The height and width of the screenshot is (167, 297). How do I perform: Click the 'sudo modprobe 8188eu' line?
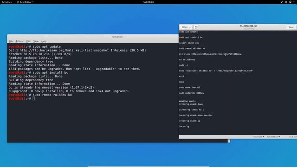click(192, 93)
